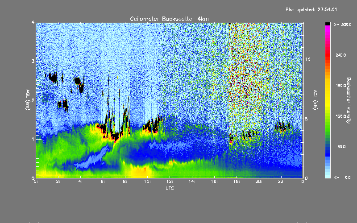Click the left 'AGL (km)' axis label

[x=28, y=100]
